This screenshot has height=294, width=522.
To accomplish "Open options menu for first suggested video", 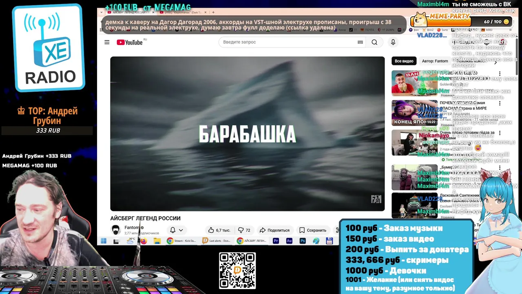I will [x=500, y=74].
